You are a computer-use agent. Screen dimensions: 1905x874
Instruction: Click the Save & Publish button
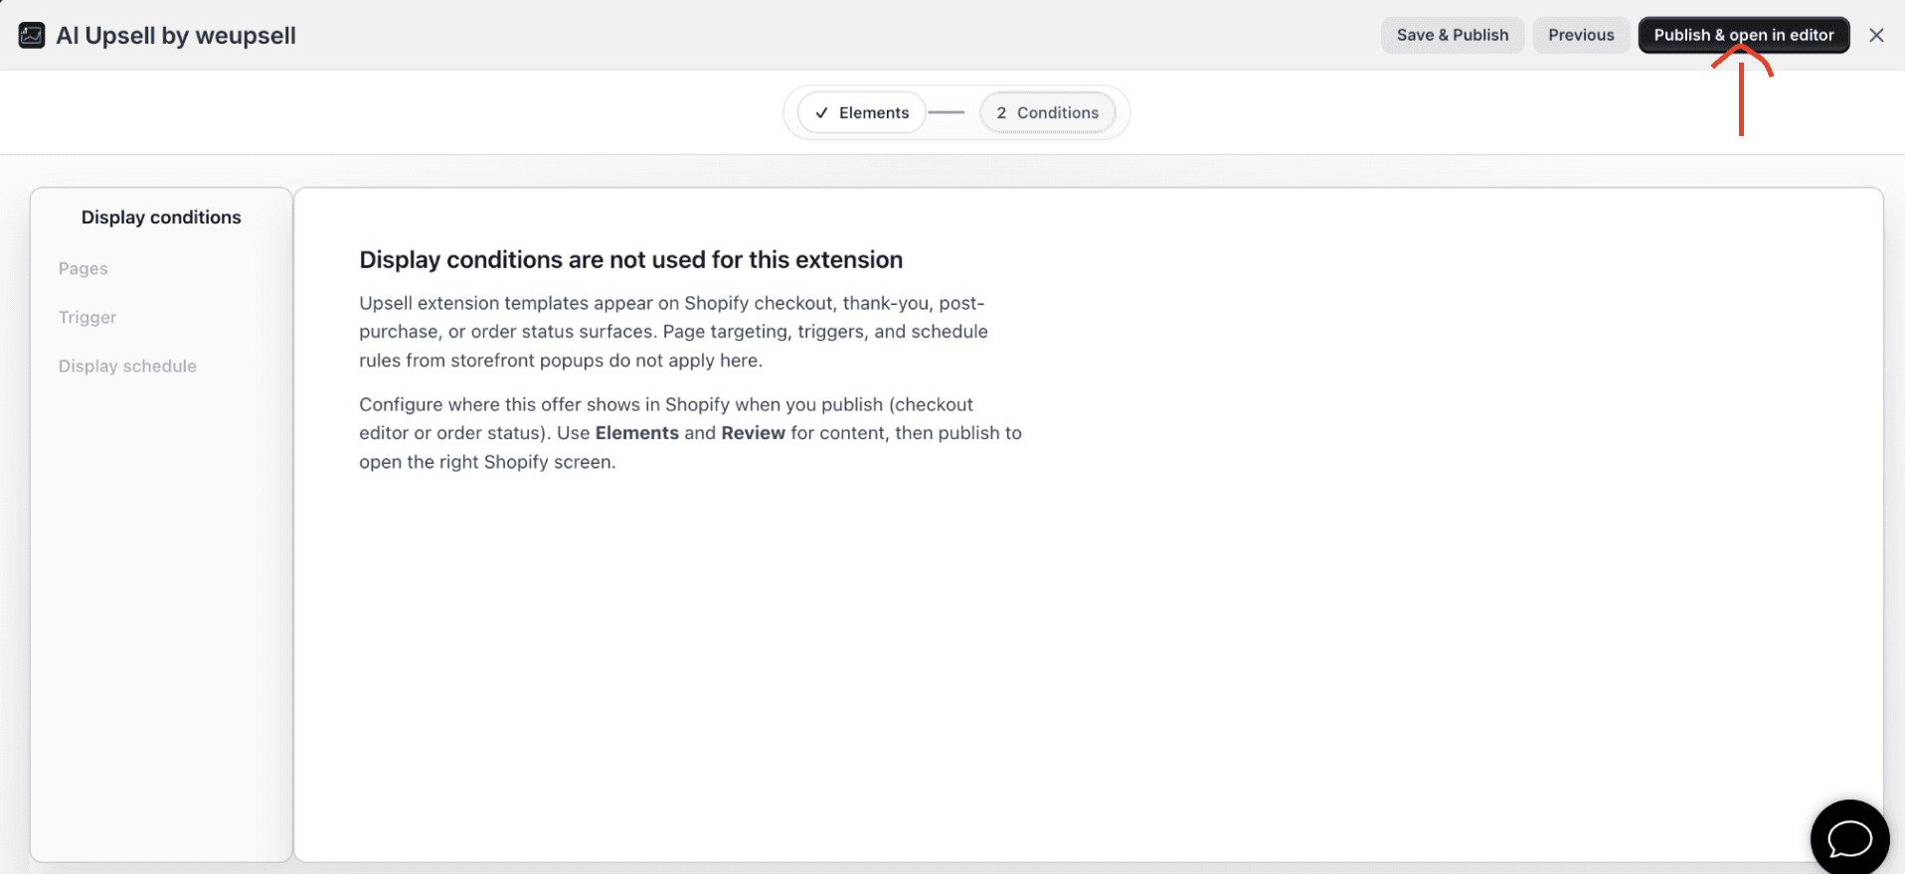1452,35
